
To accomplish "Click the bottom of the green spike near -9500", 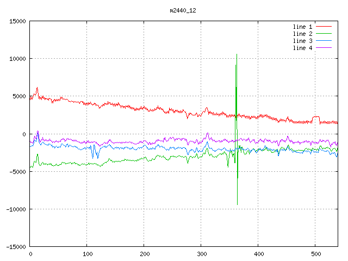I will [x=237, y=204].
